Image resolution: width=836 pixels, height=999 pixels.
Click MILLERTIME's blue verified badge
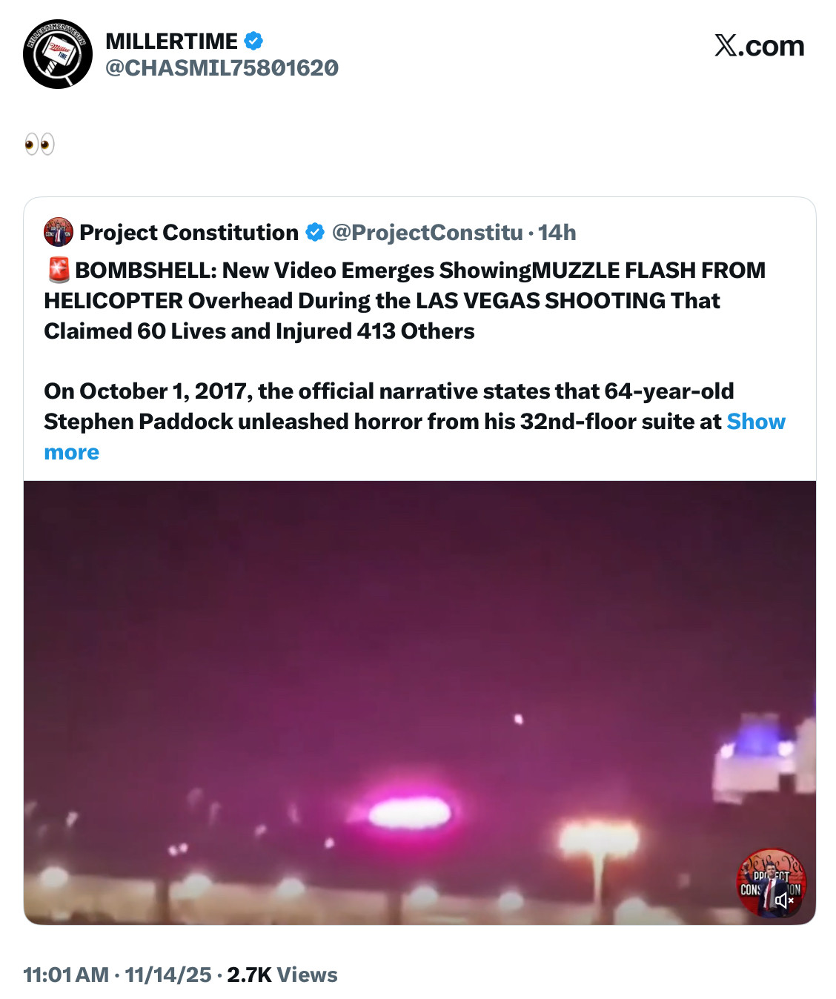pos(254,41)
